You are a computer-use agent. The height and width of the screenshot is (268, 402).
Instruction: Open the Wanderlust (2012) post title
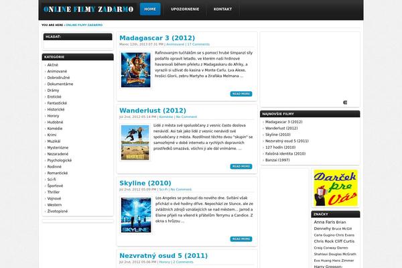(x=153, y=111)
